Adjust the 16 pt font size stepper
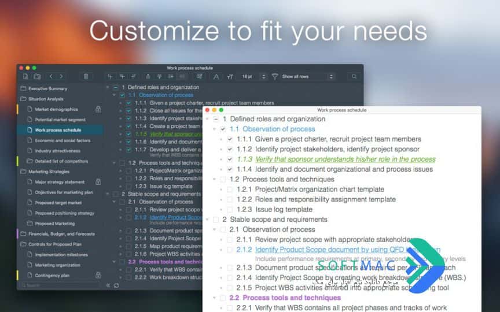This screenshot has height=312, width=500. 263,76
